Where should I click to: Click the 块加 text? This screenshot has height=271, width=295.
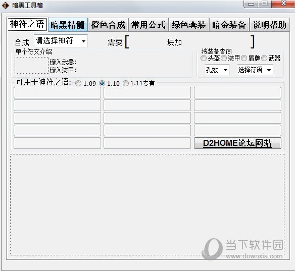point(174,42)
